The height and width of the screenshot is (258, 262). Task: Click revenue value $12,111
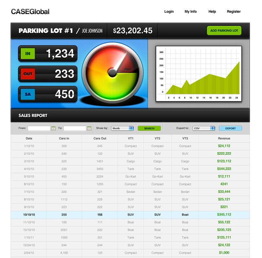[x=224, y=177]
